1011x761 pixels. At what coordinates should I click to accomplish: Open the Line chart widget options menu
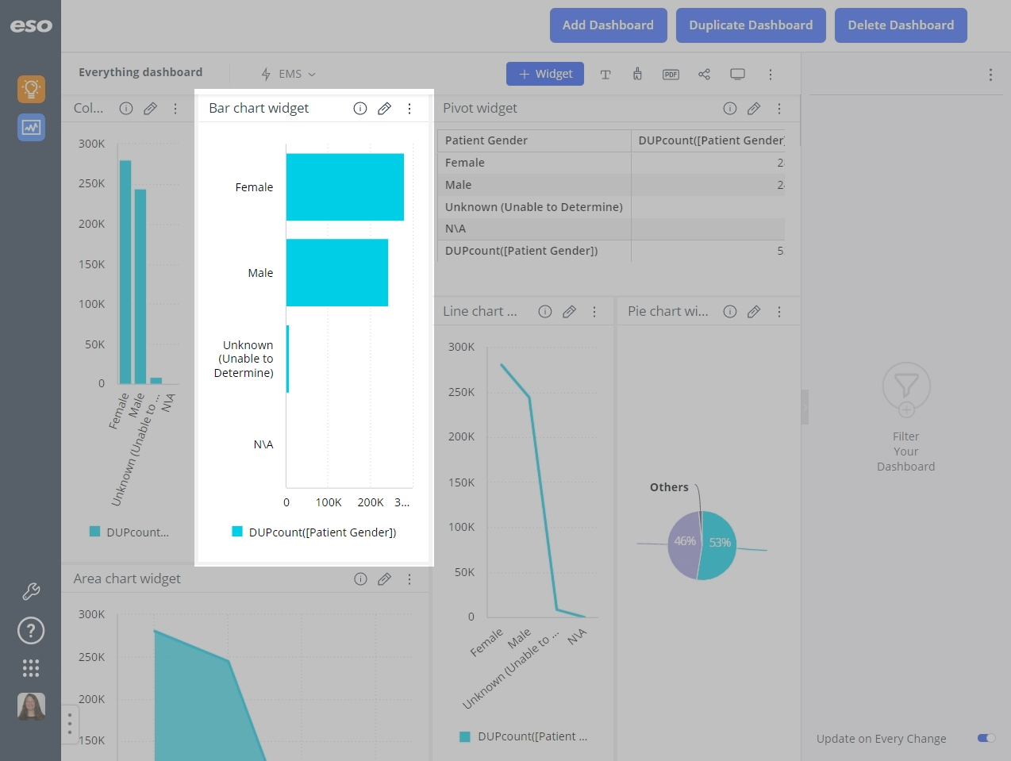594,312
